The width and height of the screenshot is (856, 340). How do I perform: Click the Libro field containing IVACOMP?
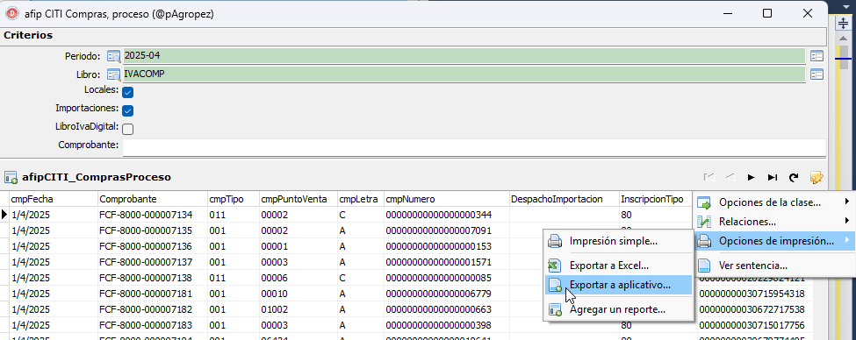tap(464, 74)
